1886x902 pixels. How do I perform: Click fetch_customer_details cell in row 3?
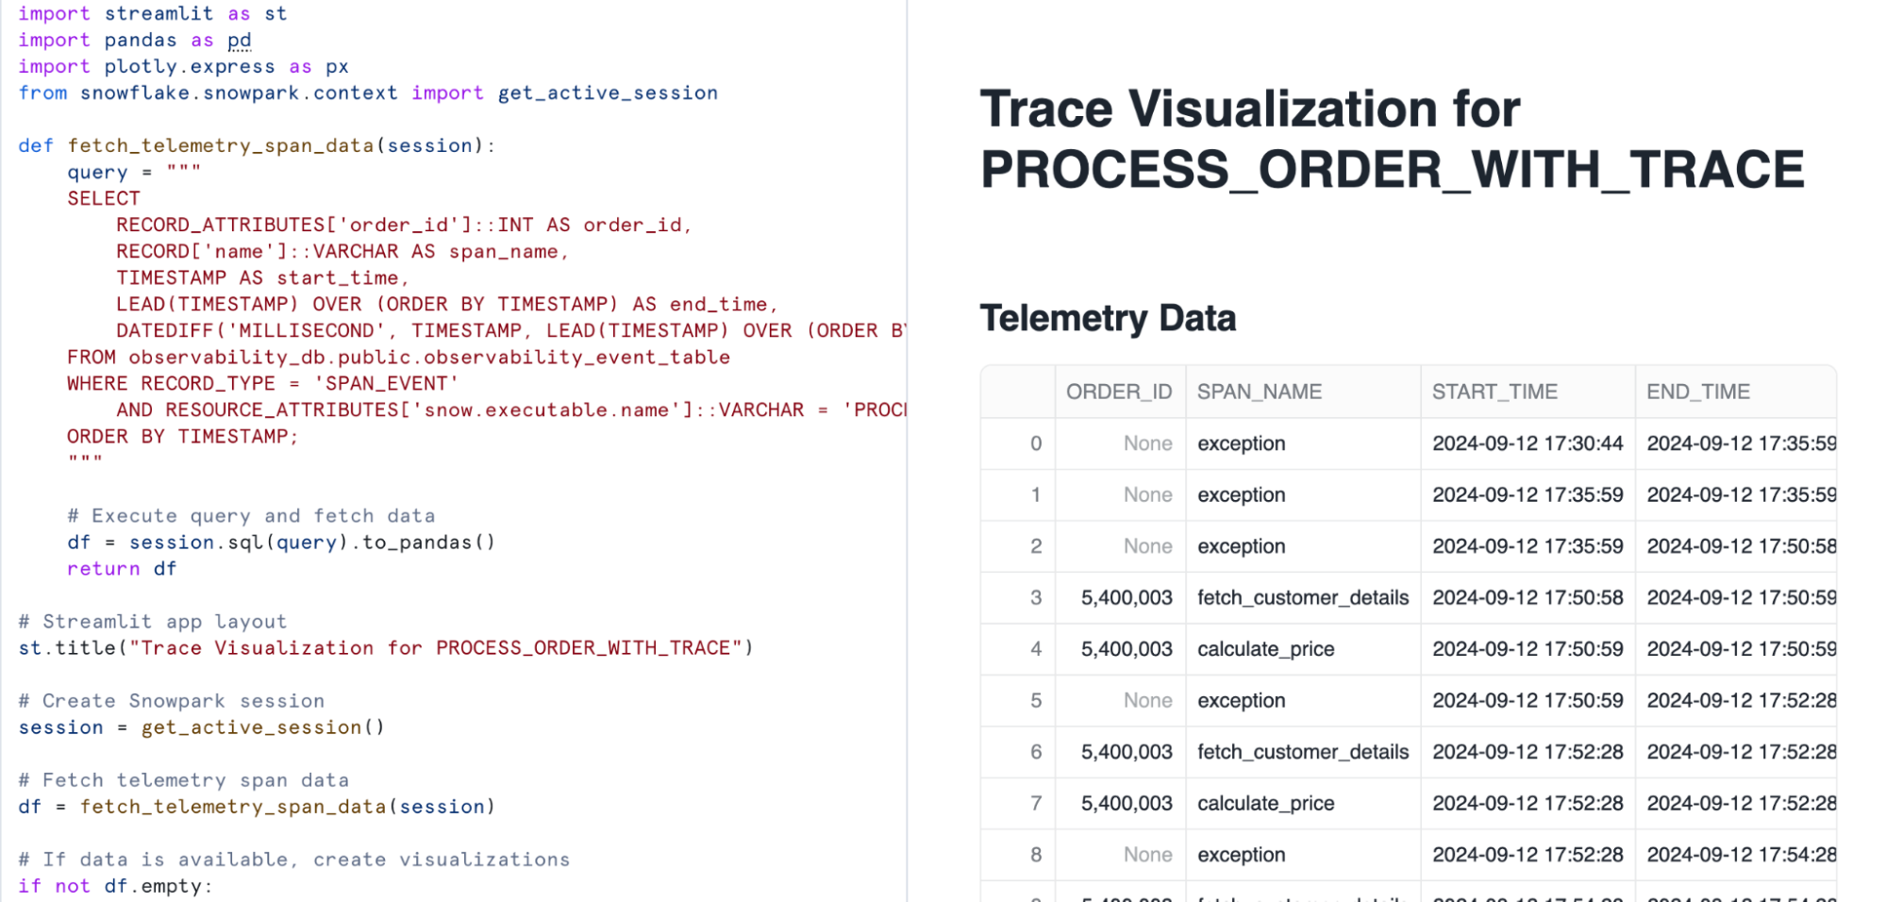1302,597
